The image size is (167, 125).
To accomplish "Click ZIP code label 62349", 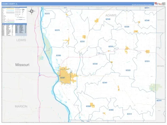I will coord(108,19).
